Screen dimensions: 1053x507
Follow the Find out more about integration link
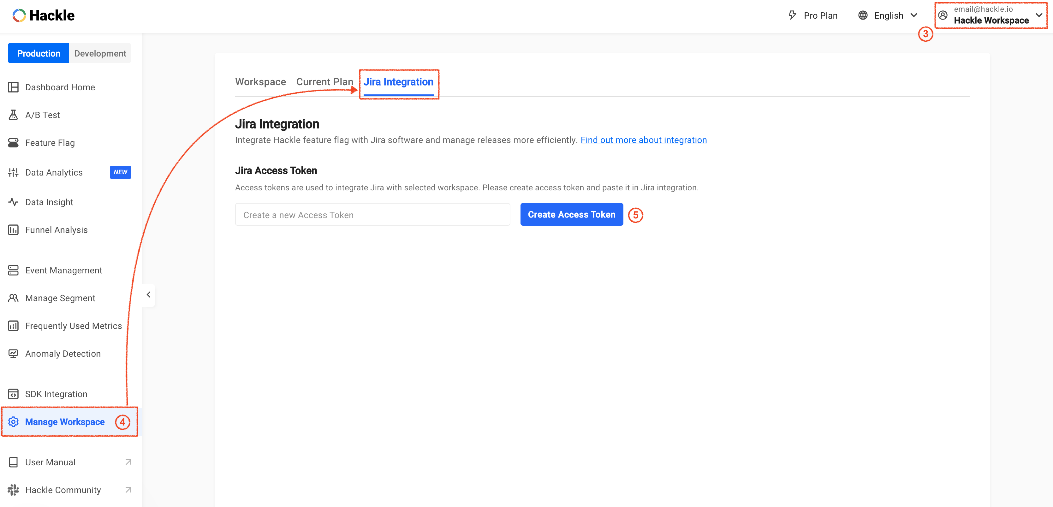click(643, 140)
